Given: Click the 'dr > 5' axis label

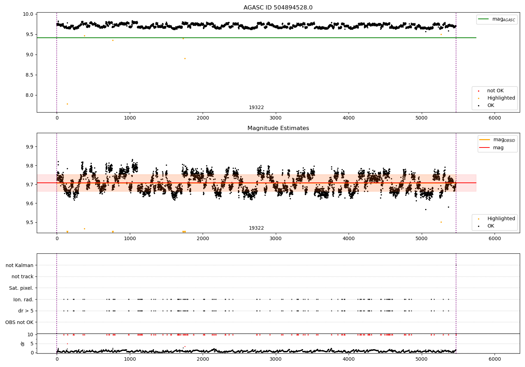Looking at the screenshot, I should point(26,311).
